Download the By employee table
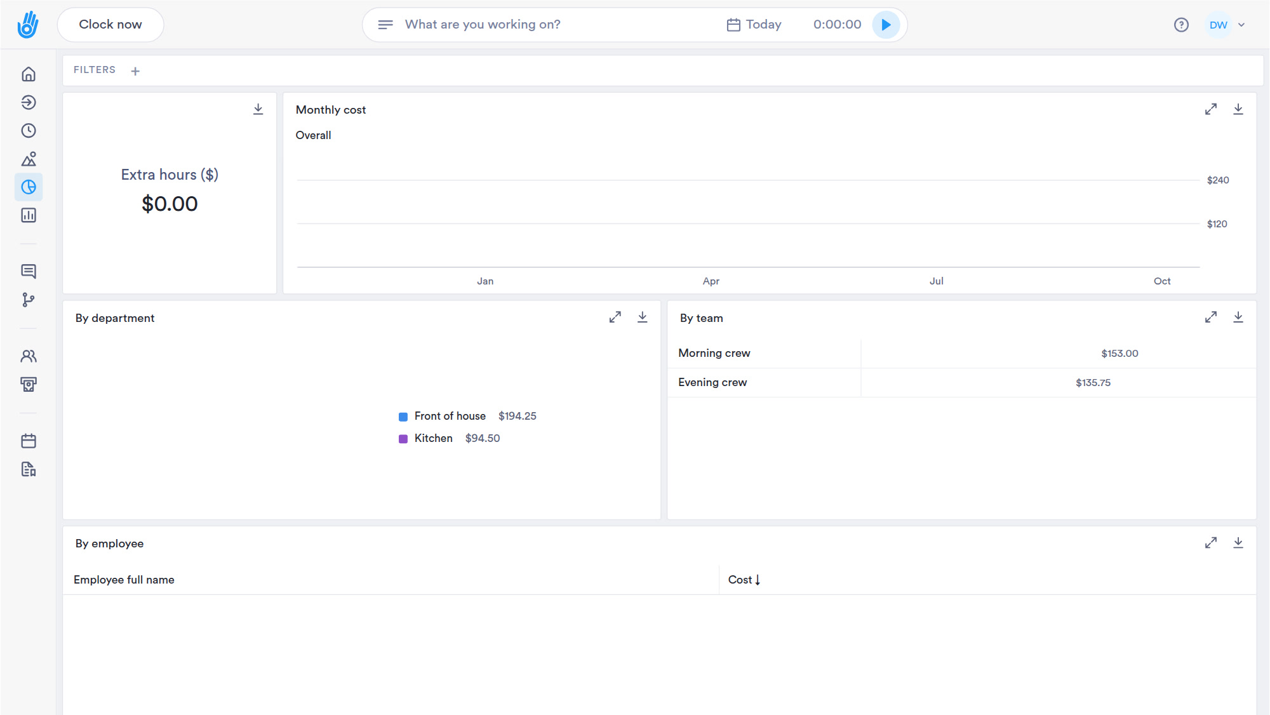 1238,543
